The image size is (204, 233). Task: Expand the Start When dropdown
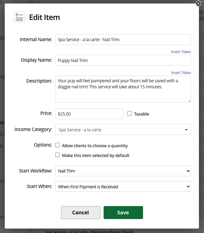[x=123, y=187]
